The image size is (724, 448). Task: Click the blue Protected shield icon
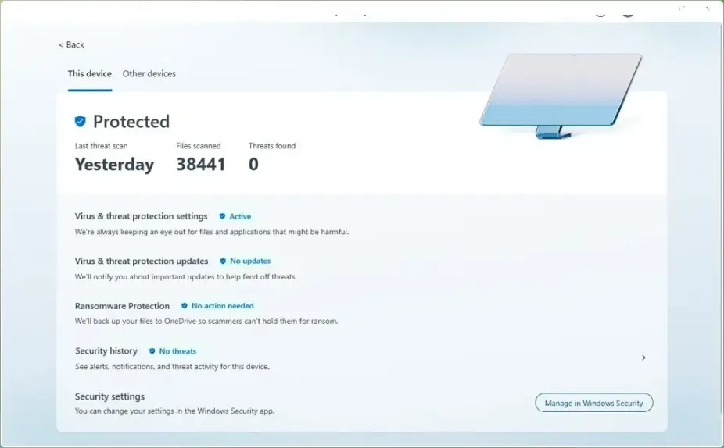click(80, 122)
